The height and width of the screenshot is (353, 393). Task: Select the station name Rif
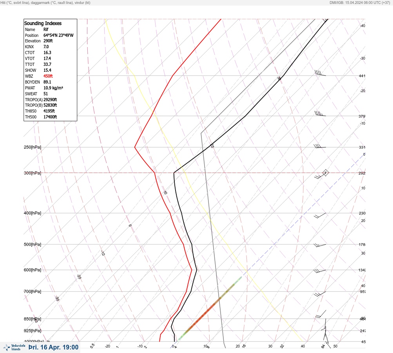pos(46,29)
